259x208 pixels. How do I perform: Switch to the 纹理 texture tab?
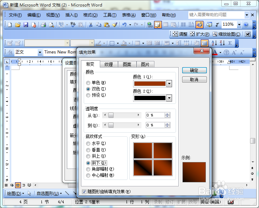109,64
